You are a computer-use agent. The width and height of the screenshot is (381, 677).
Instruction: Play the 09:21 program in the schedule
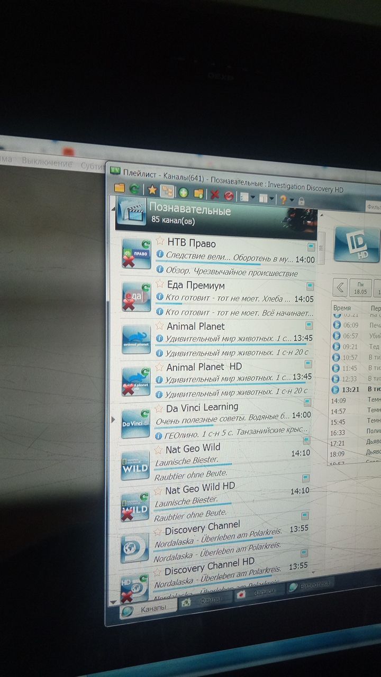click(335, 347)
